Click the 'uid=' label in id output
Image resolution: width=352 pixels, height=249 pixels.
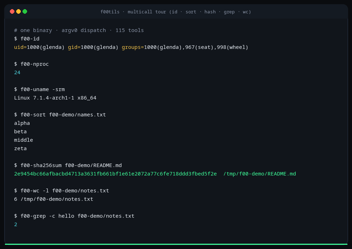[20, 47]
